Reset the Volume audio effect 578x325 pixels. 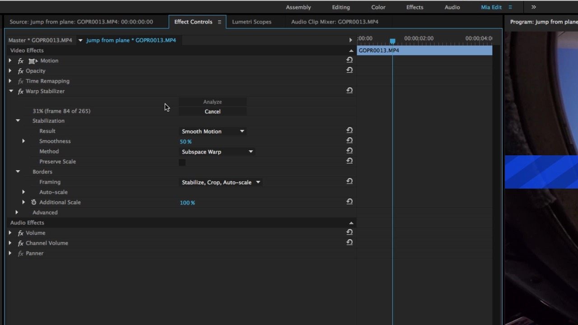tap(350, 232)
